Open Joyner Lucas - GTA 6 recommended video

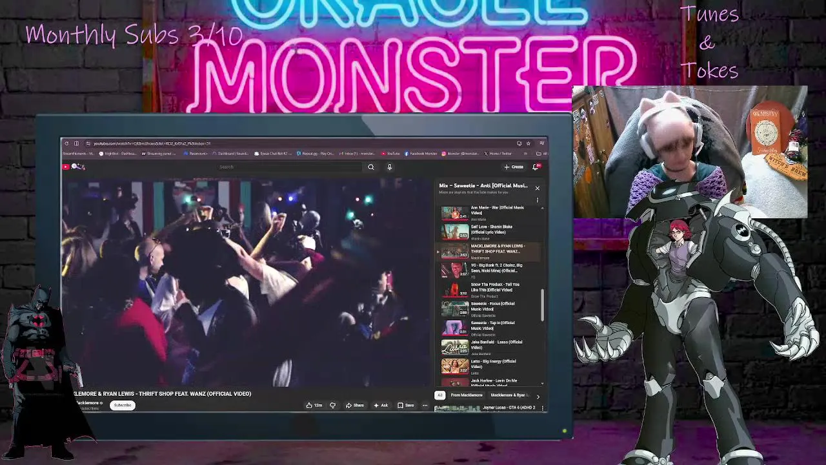pyautogui.click(x=509, y=408)
